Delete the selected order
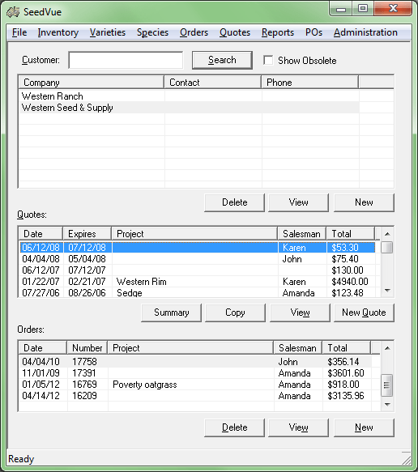Screen dimensions: 418x472 click(x=234, y=427)
